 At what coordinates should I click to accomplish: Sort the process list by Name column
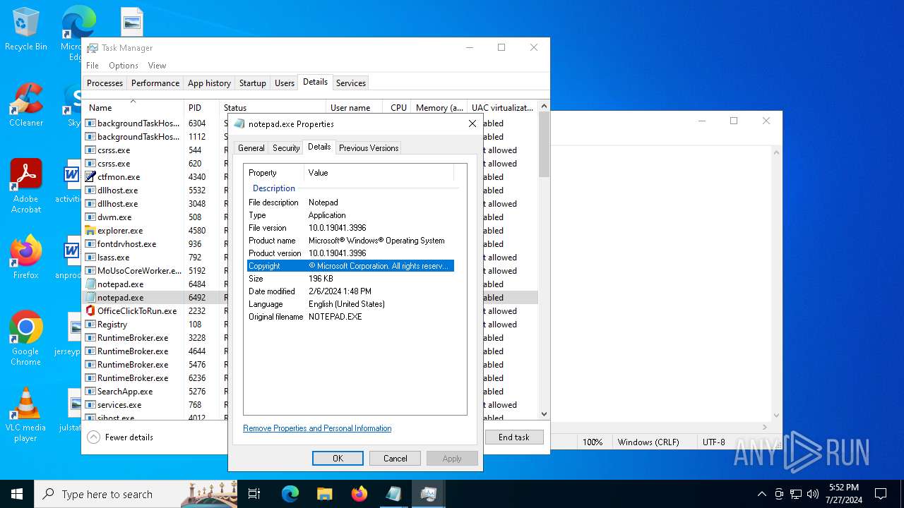click(133, 107)
